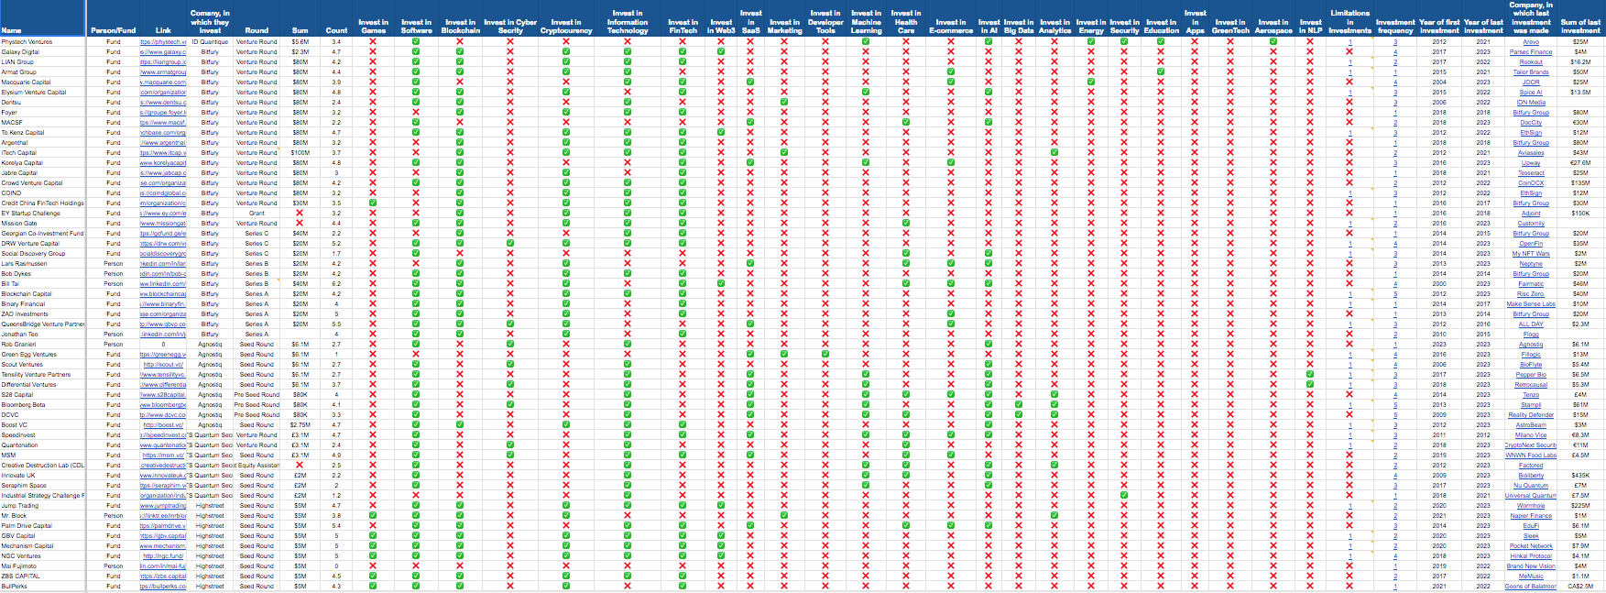
Task: Follow the Parsec Finance company link
Action: click(1531, 52)
